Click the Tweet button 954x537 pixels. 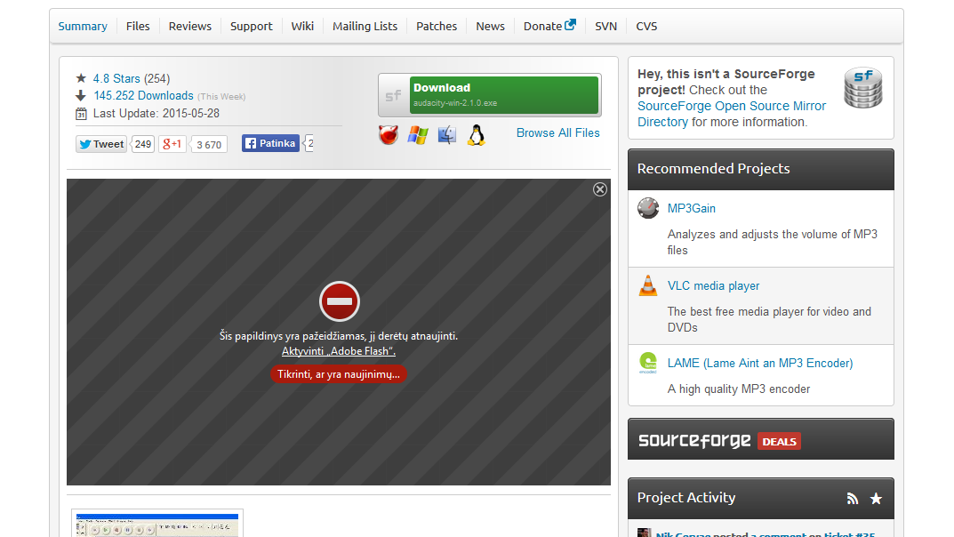pos(101,144)
